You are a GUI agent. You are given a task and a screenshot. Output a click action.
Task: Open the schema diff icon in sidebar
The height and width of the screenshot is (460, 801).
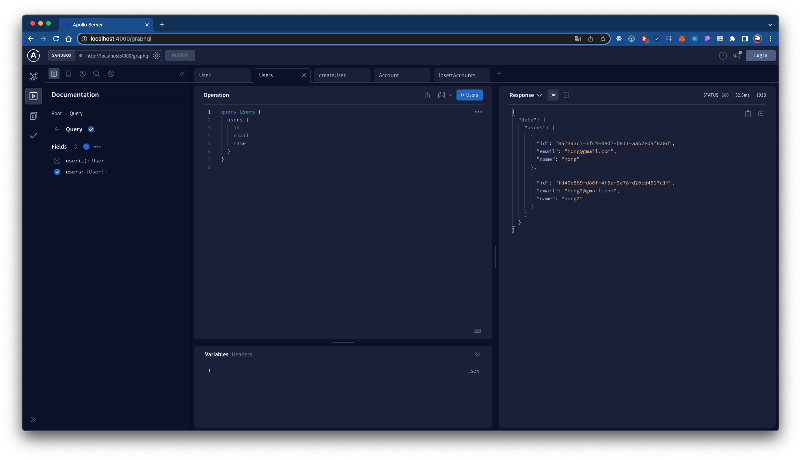34,116
